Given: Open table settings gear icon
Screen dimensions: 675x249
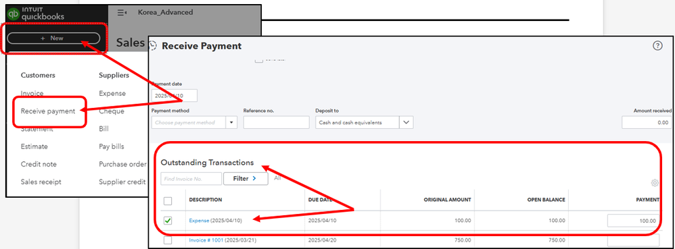Looking at the screenshot, I should click(x=655, y=183).
